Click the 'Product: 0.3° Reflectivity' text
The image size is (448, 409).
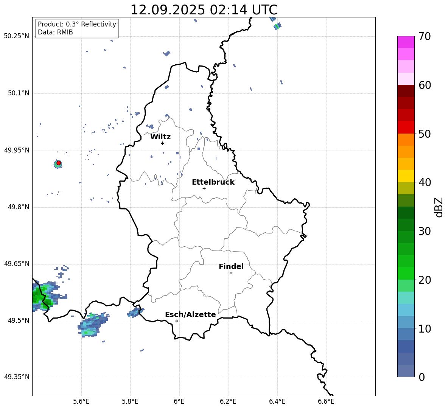click(x=77, y=24)
